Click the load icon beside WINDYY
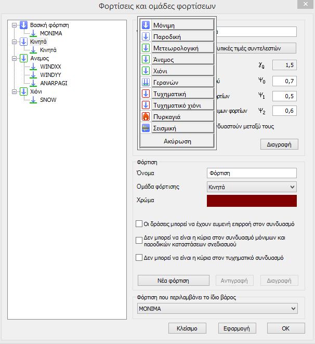The height and width of the screenshot is (344, 315). [33, 75]
